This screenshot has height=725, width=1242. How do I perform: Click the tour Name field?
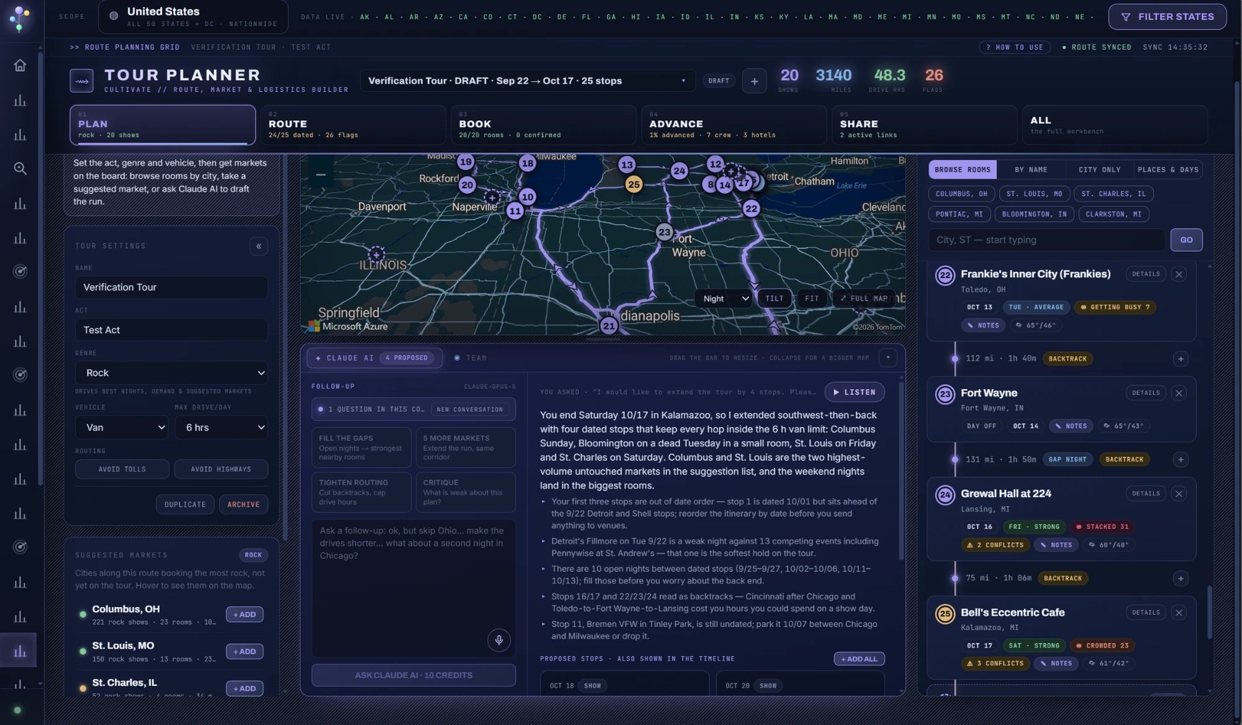172,287
